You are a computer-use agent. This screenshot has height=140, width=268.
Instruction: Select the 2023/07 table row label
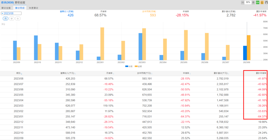pos(19,84)
